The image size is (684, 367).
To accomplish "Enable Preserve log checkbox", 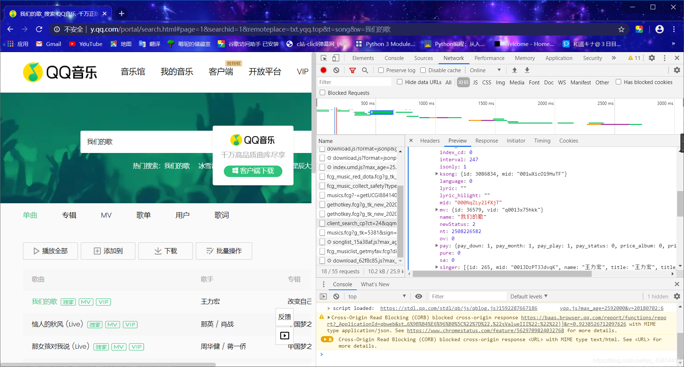I will pos(381,70).
